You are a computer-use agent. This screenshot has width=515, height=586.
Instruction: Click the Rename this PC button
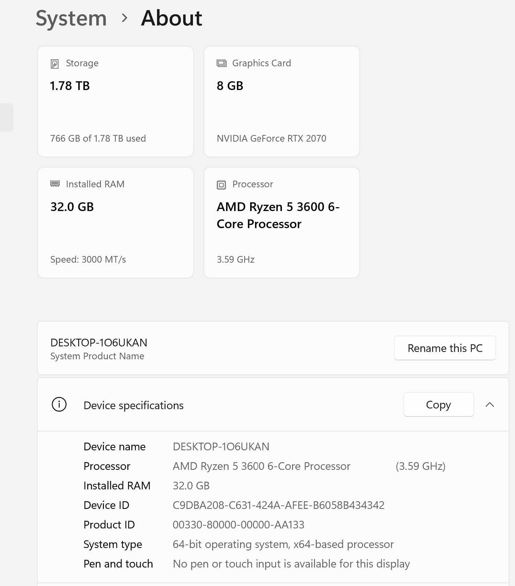445,348
